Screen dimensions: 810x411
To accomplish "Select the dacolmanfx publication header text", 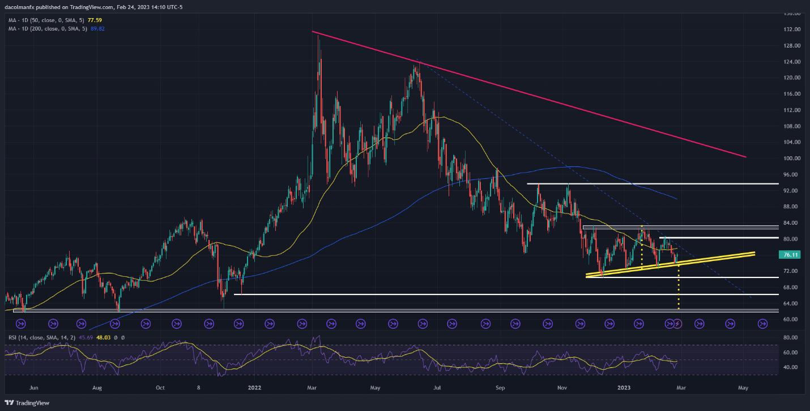I will point(93,7).
